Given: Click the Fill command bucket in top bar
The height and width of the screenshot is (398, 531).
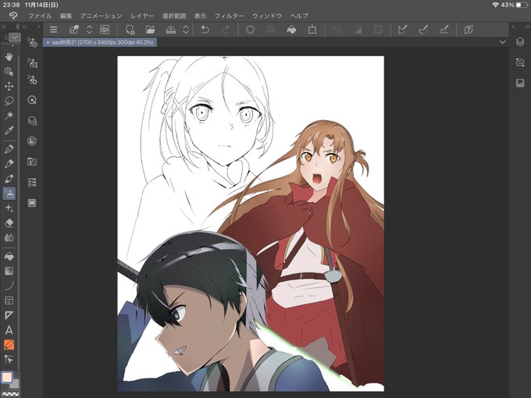Looking at the screenshot, I should coord(291,30).
